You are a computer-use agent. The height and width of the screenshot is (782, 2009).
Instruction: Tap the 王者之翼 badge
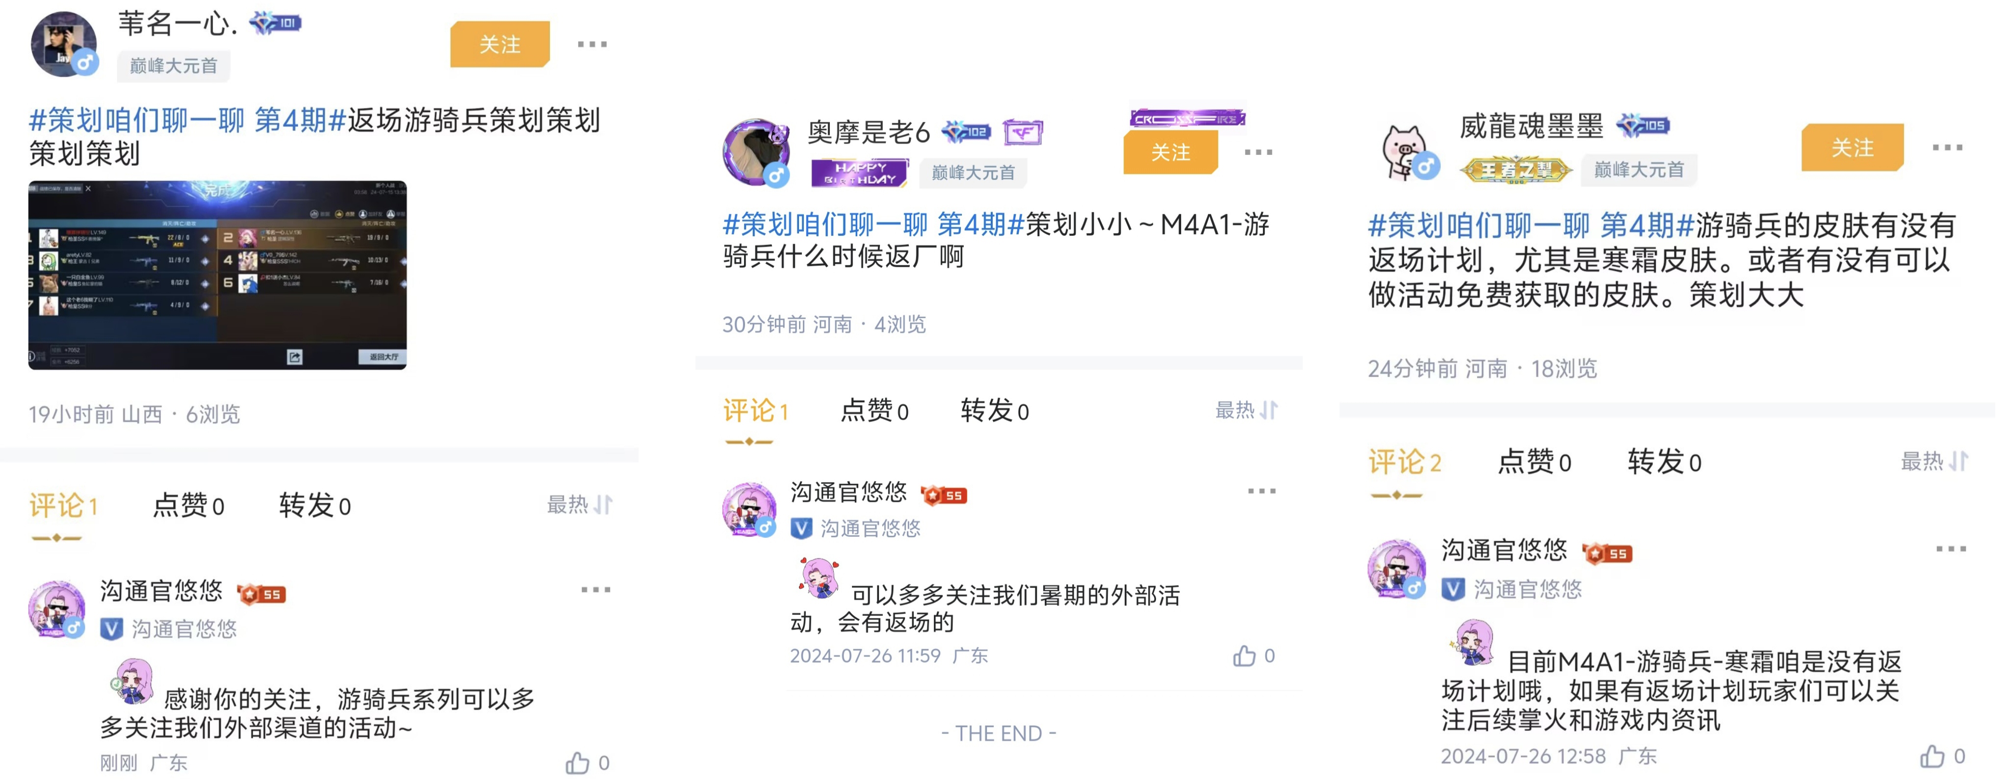point(1515,169)
